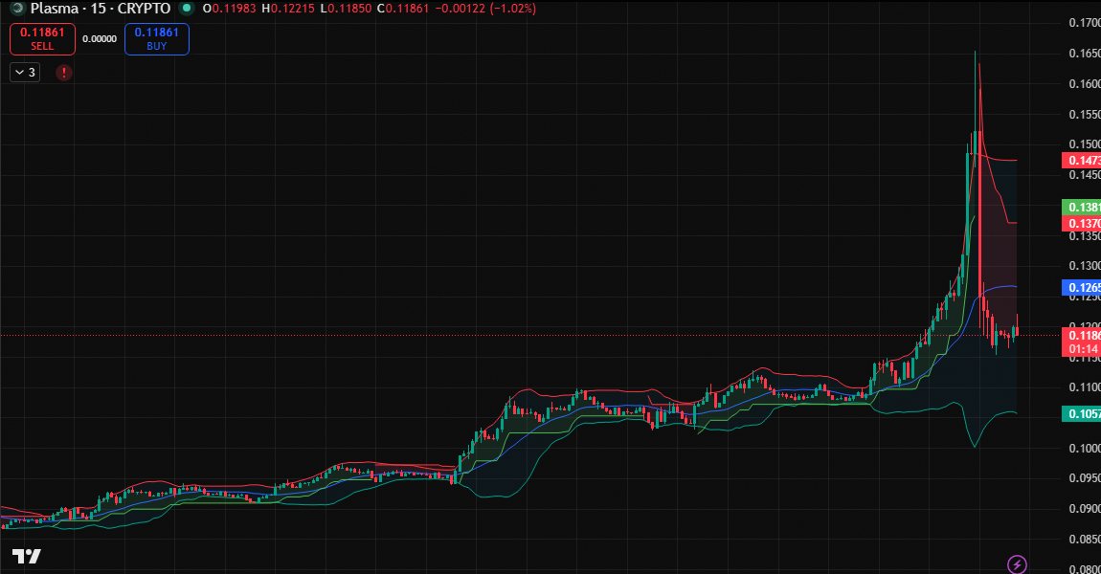Click the 0.1100 price axis tick

(x=1085, y=386)
